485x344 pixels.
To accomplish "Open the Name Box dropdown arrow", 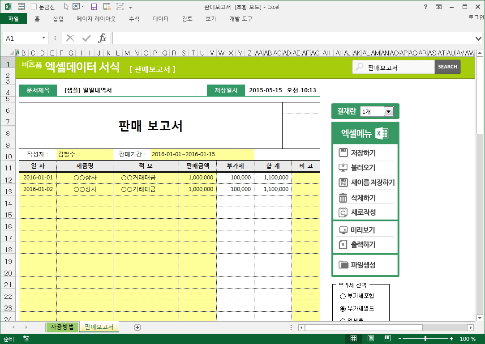I will 43,38.
